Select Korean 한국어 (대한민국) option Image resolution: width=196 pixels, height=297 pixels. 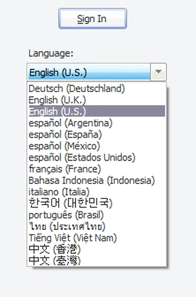pos(97,203)
